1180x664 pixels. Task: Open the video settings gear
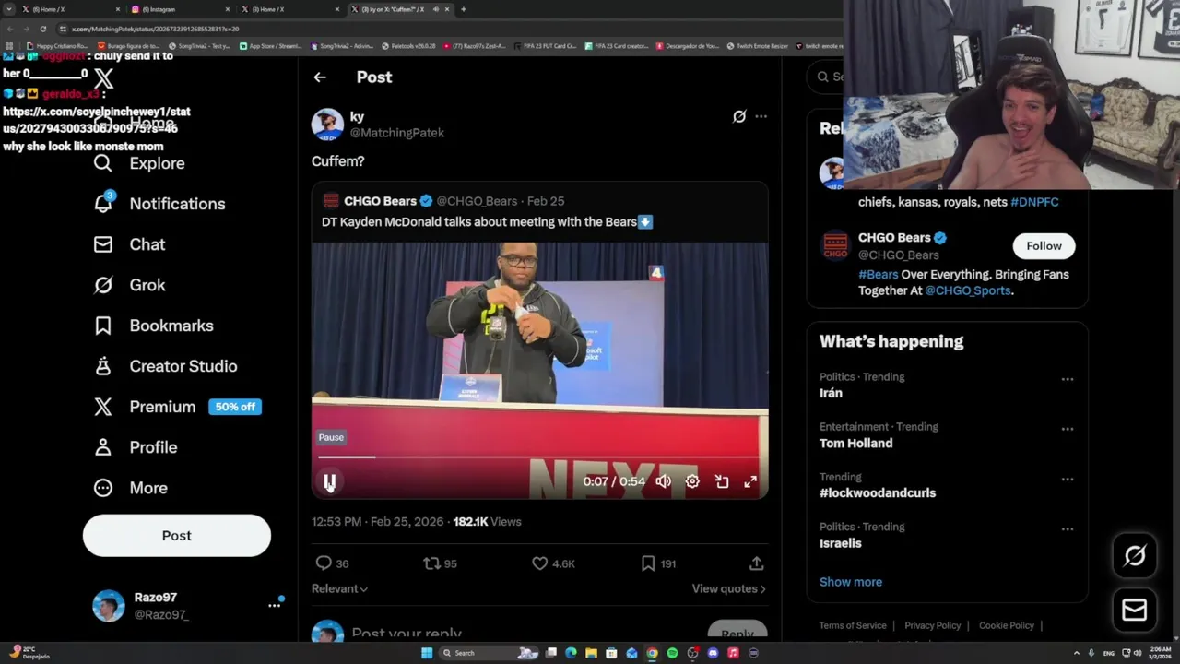(x=692, y=481)
